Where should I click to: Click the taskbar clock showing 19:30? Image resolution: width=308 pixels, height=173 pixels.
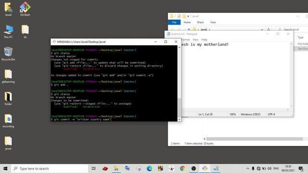[x=288, y=169]
